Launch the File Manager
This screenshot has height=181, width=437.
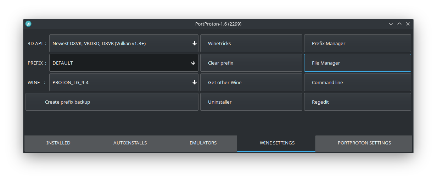point(358,63)
